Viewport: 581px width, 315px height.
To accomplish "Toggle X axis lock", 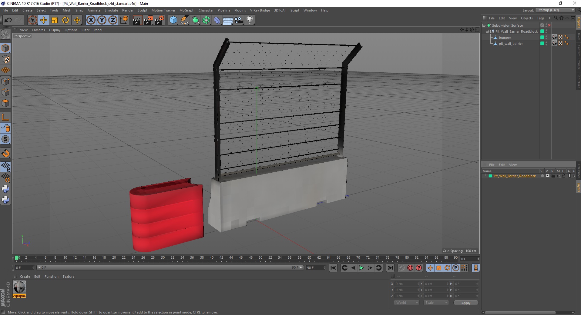I will [x=91, y=20].
